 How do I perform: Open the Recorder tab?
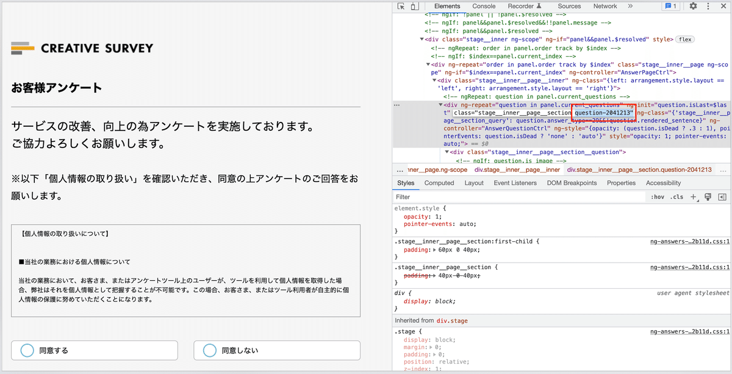click(525, 6)
